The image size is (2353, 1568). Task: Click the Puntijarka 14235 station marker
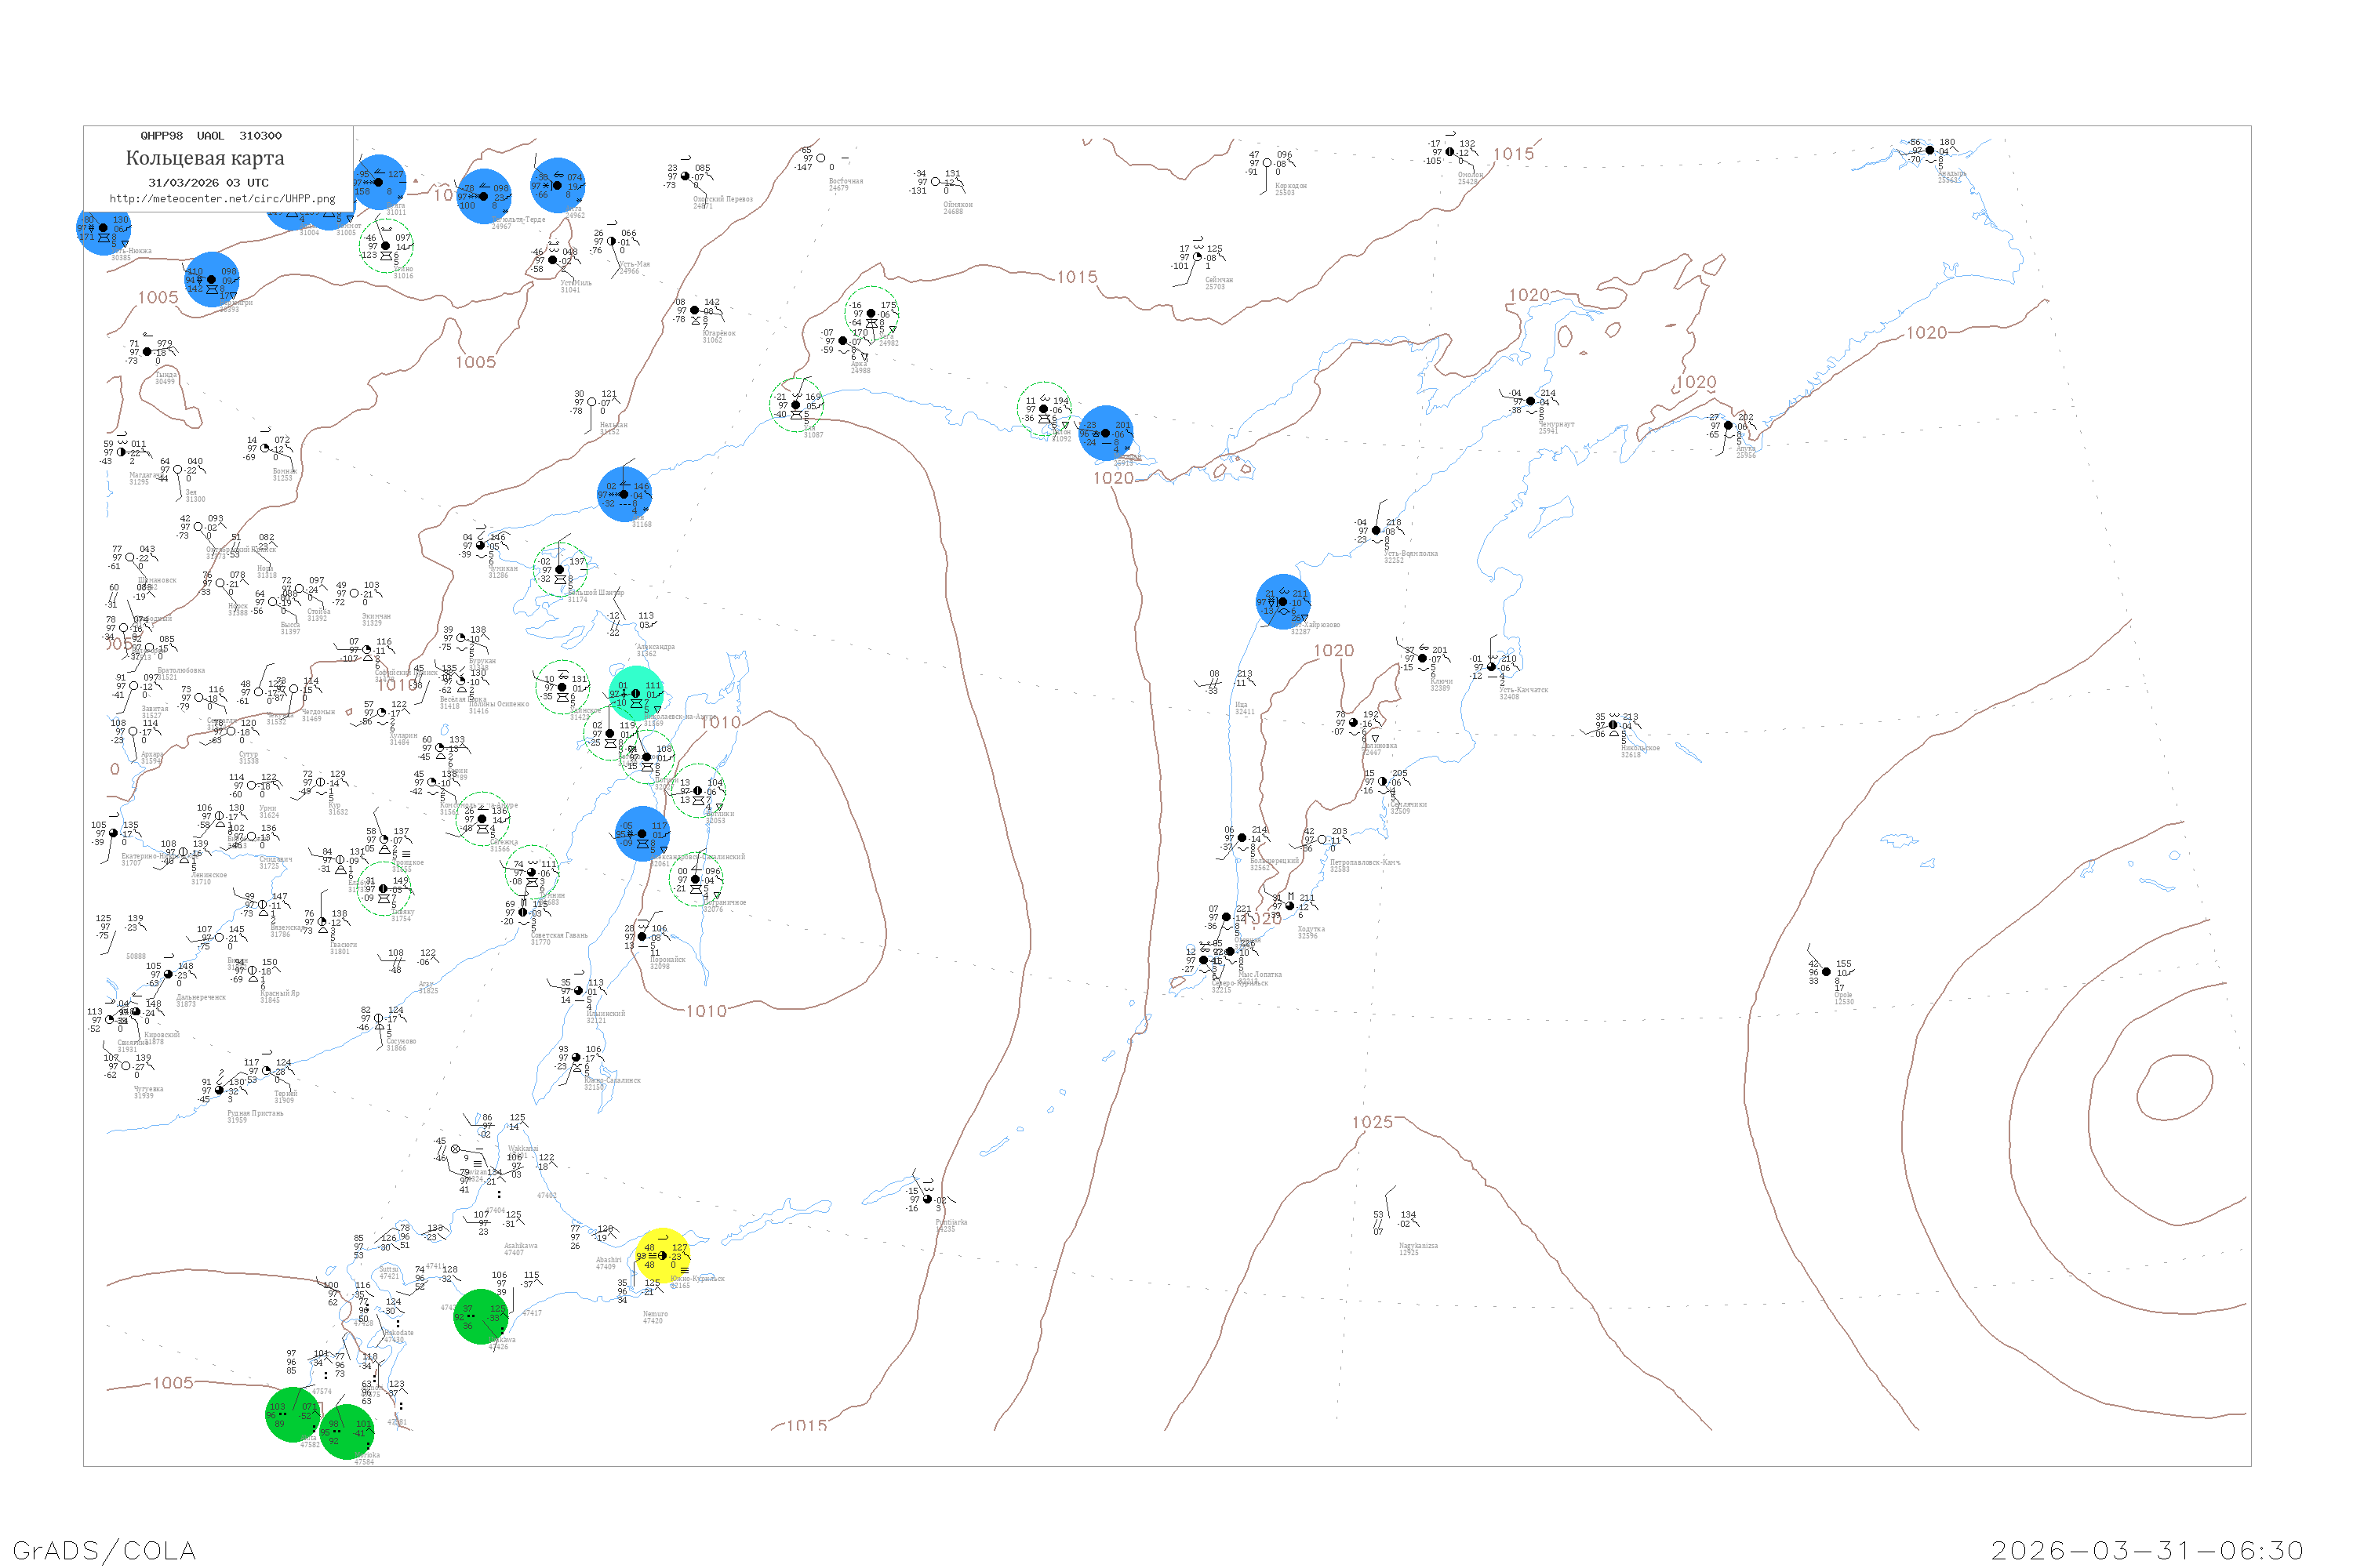click(927, 1199)
